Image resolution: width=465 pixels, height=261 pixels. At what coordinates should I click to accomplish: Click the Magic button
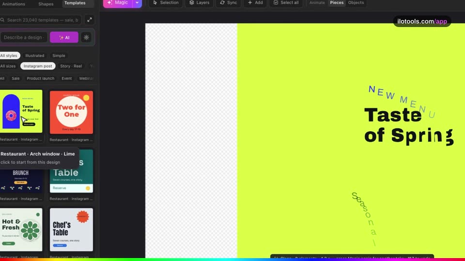click(x=118, y=3)
